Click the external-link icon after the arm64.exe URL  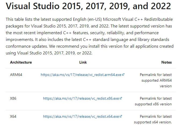(x=123, y=75)
